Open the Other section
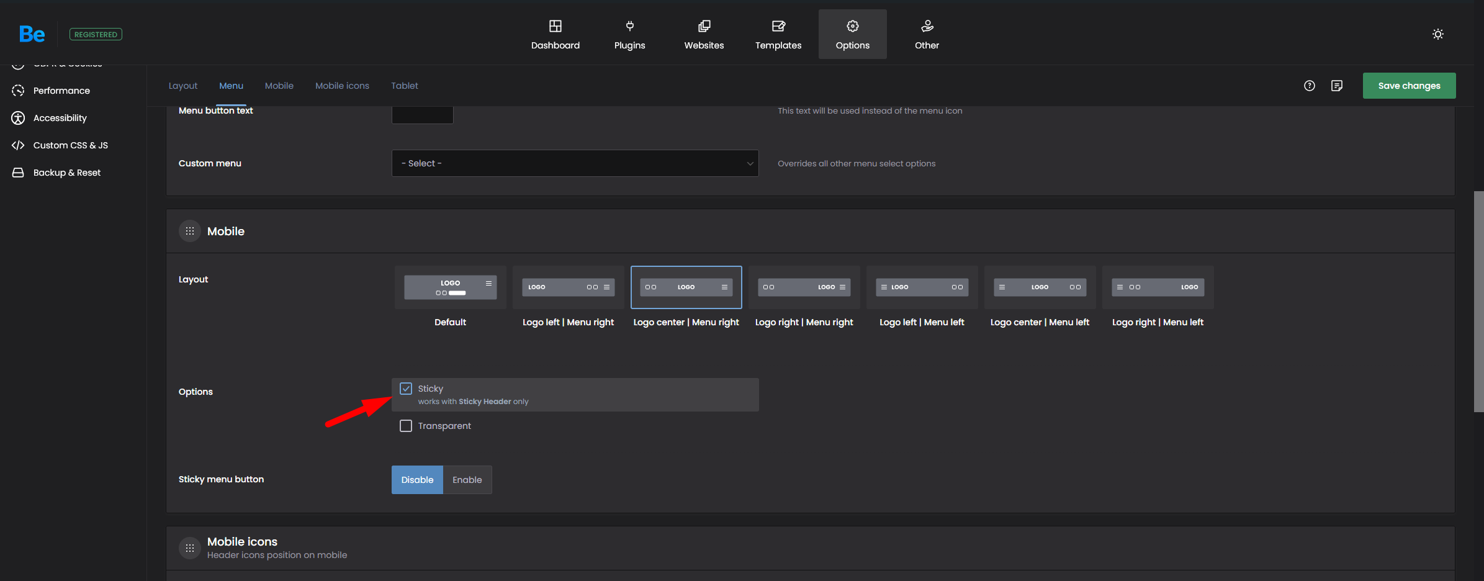 pyautogui.click(x=927, y=34)
